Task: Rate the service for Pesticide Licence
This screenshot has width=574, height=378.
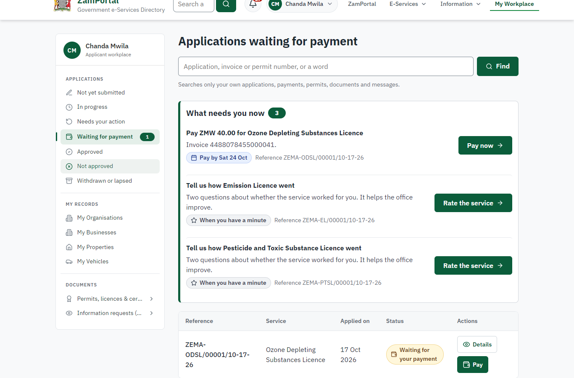Action: click(473, 265)
